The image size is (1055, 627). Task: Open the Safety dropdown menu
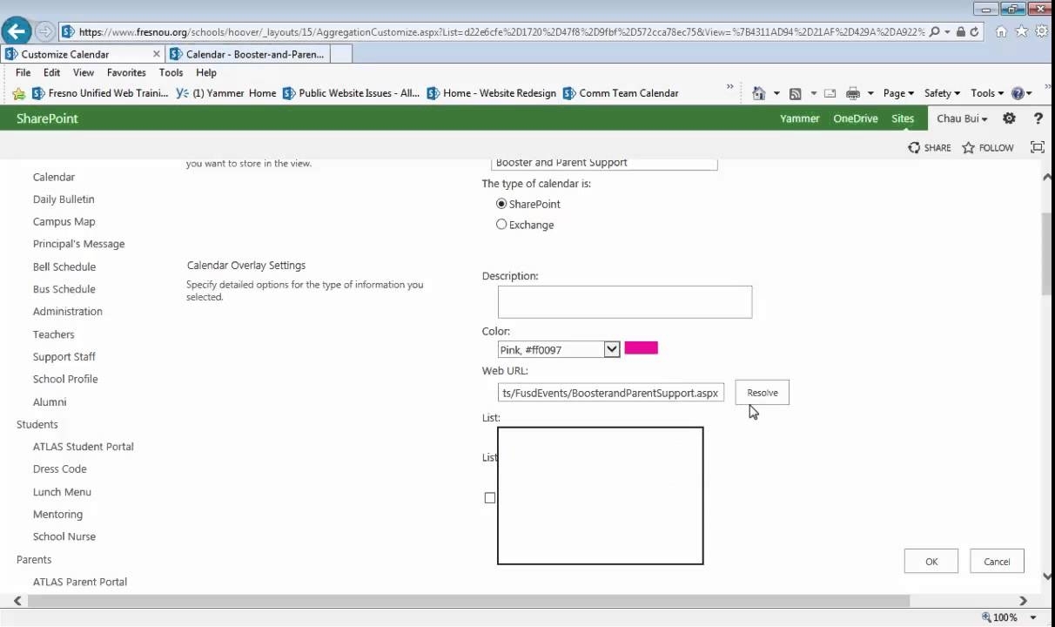(942, 93)
